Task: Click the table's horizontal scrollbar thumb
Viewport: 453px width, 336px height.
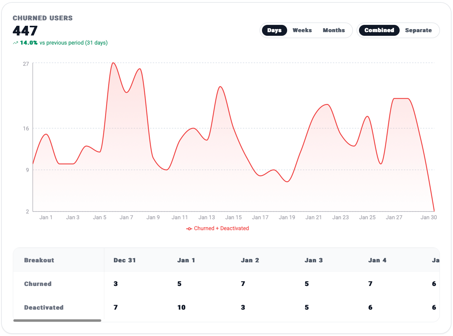Action: 57,320
